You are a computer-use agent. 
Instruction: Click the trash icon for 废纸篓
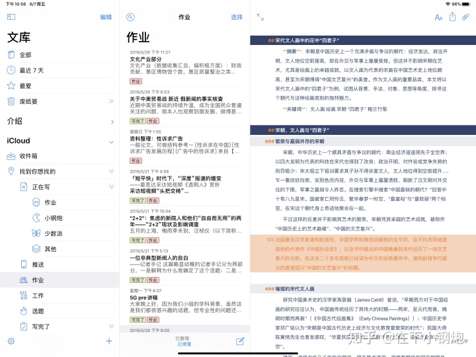pyautogui.click(x=11, y=101)
